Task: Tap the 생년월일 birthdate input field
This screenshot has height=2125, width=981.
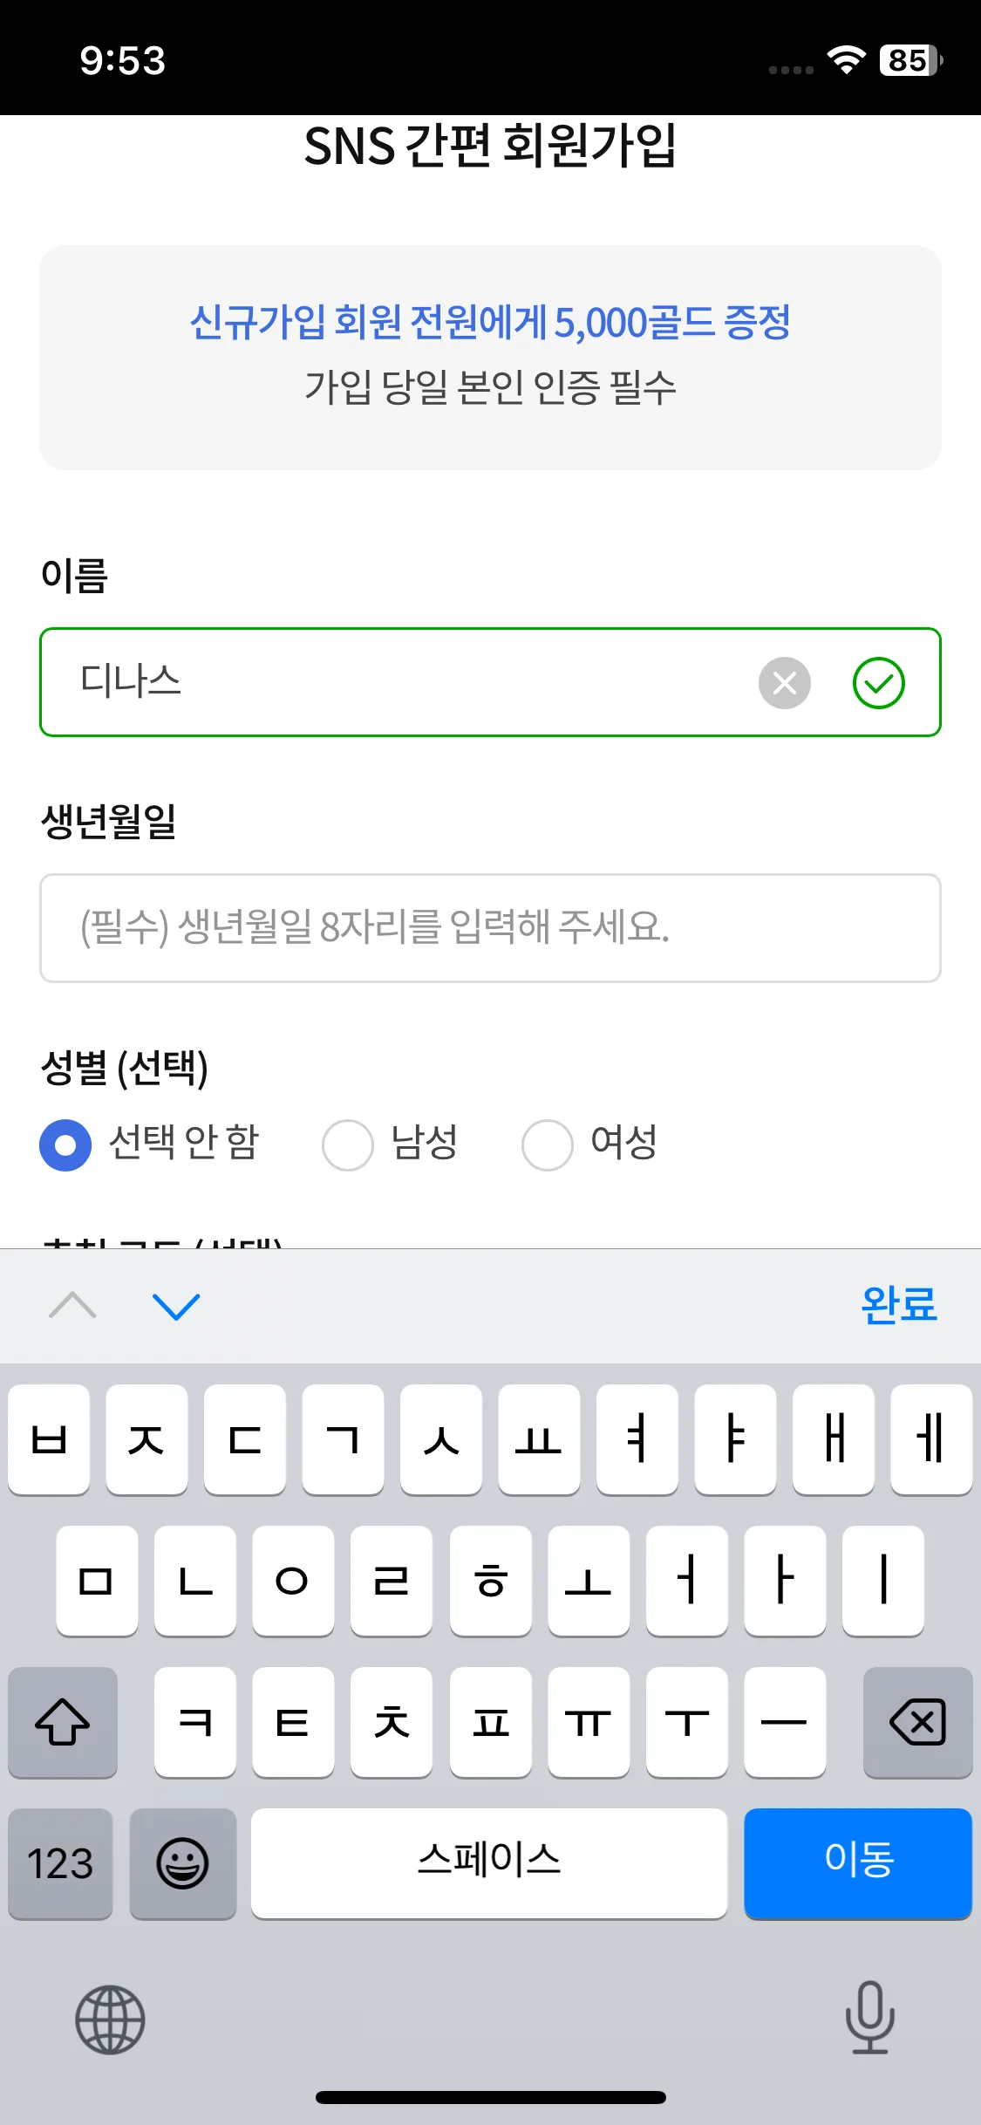Action: tap(490, 928)
